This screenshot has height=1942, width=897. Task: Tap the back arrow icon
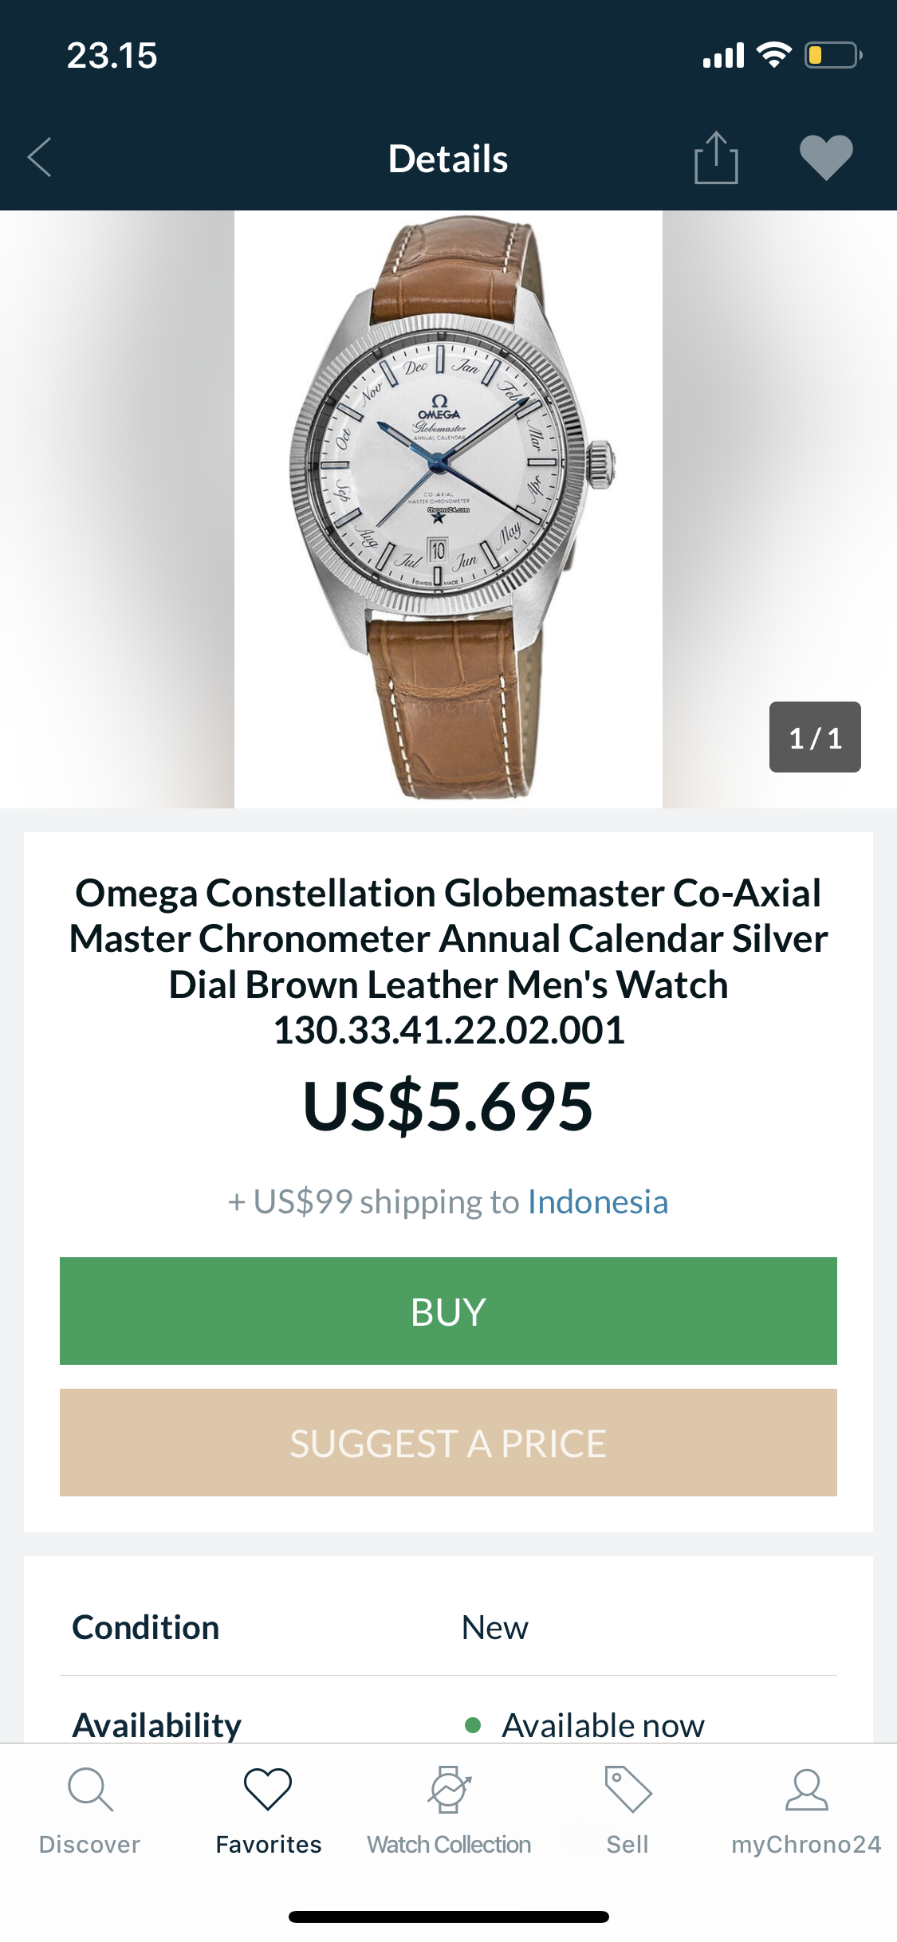pos(40,157)
